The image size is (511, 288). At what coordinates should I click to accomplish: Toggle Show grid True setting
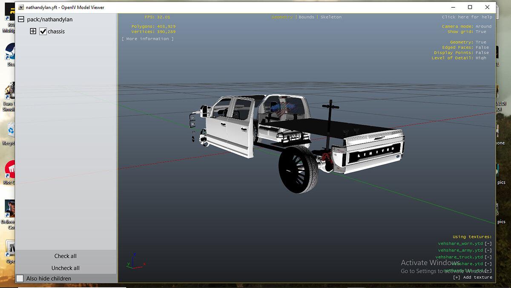tap(481, 32)
